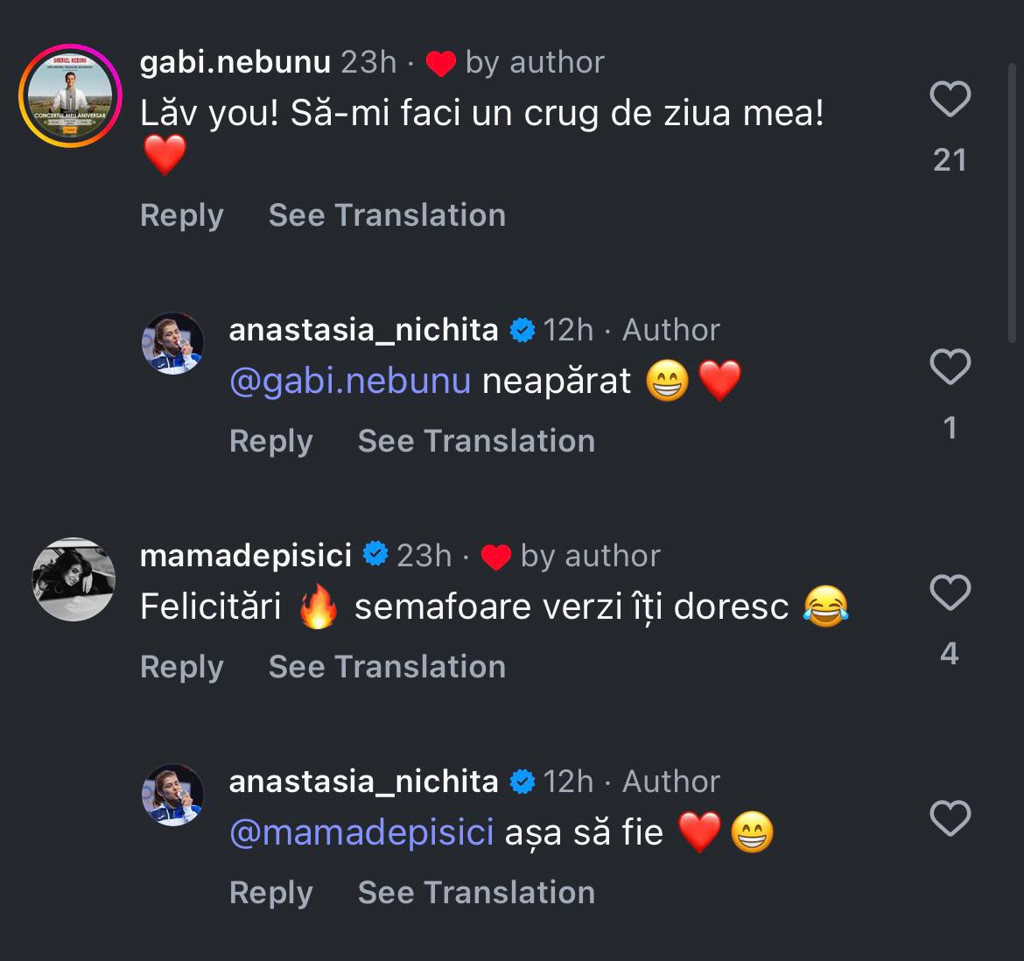
Task: Reply to the "neapărat" author comment
Action: 270,441
